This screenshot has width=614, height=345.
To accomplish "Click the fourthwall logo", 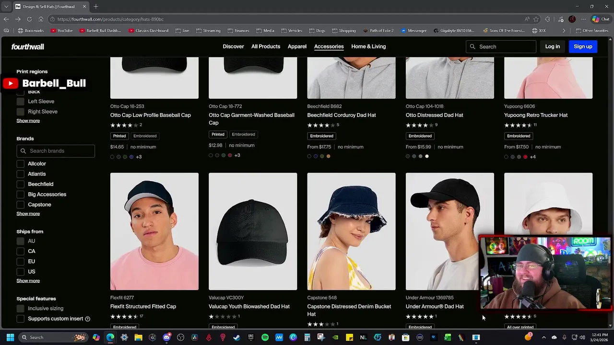I will point(28,46).
